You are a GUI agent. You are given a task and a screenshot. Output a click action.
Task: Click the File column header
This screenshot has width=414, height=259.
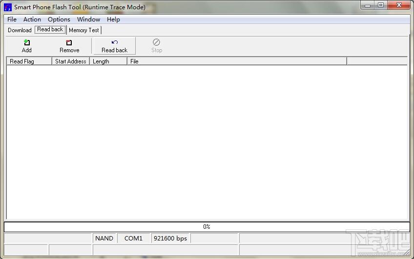tap(237, 61)
